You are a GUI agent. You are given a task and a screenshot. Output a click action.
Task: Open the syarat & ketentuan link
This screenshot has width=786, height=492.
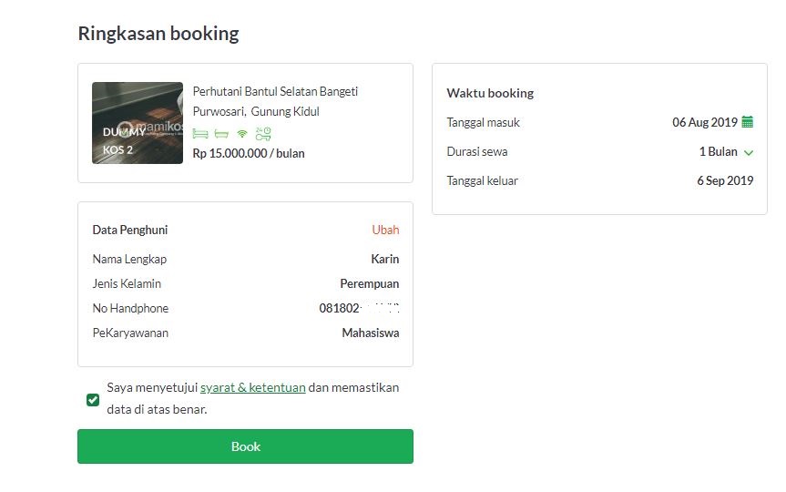252,387
